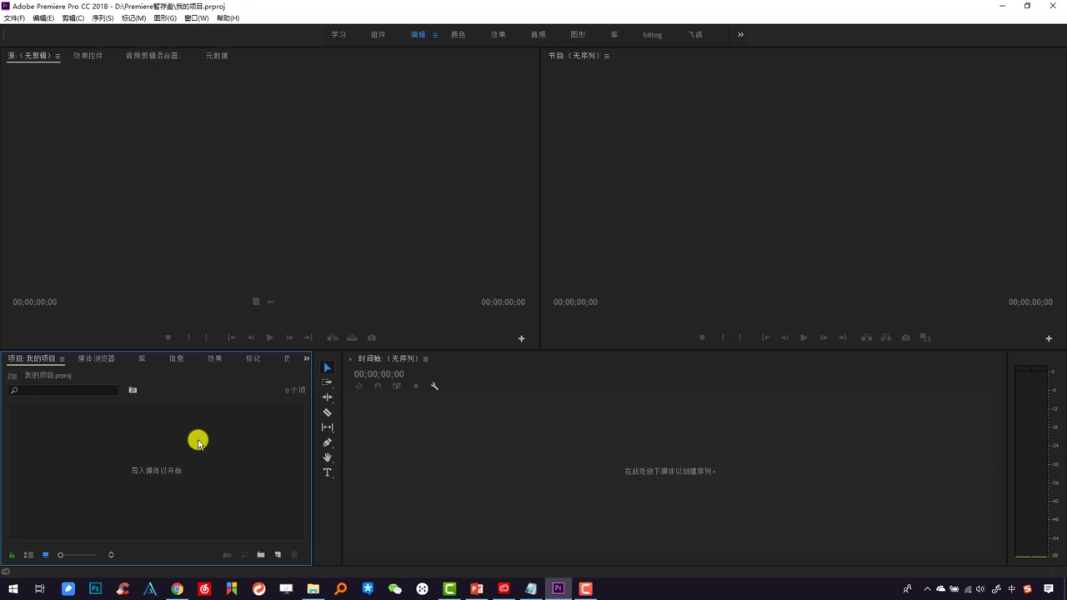Expand hidden Project panel tabs chevron
Screen dimensions: 1067x600
pyautogui.click(x=306, y=358)
